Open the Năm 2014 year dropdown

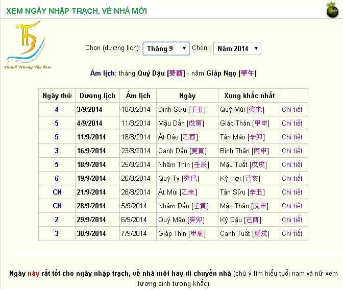pyautogui.click(x=237, y=49)
